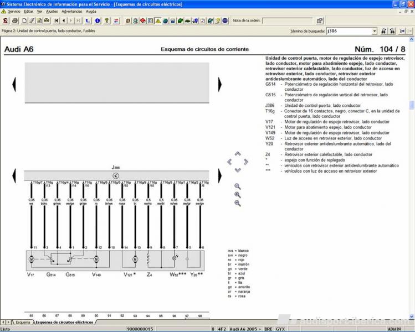Pan the diagram down with the down arrow

[x=238, y=170]
